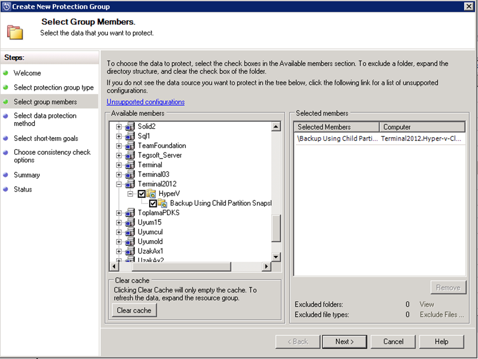
Task: Click the Terminal03 server icon
Action: tap(130, 175)
